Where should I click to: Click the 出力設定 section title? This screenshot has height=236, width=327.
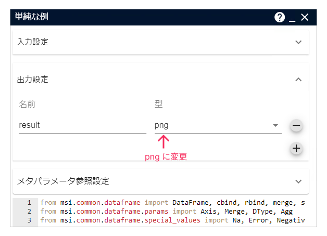click(x=32, y=80)
